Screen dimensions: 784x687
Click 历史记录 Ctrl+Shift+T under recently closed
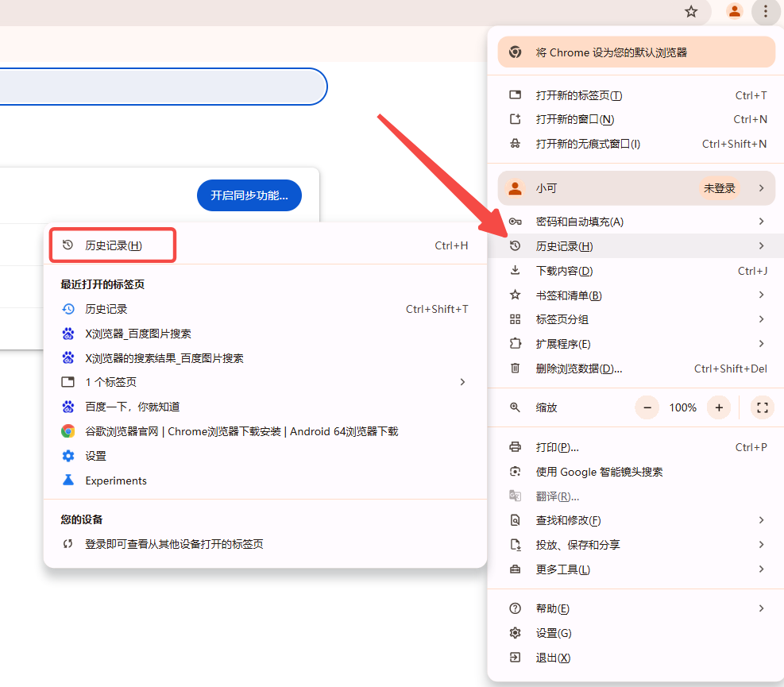[265, 309]
